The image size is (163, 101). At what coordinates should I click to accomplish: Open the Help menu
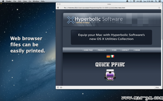(43, 1)
